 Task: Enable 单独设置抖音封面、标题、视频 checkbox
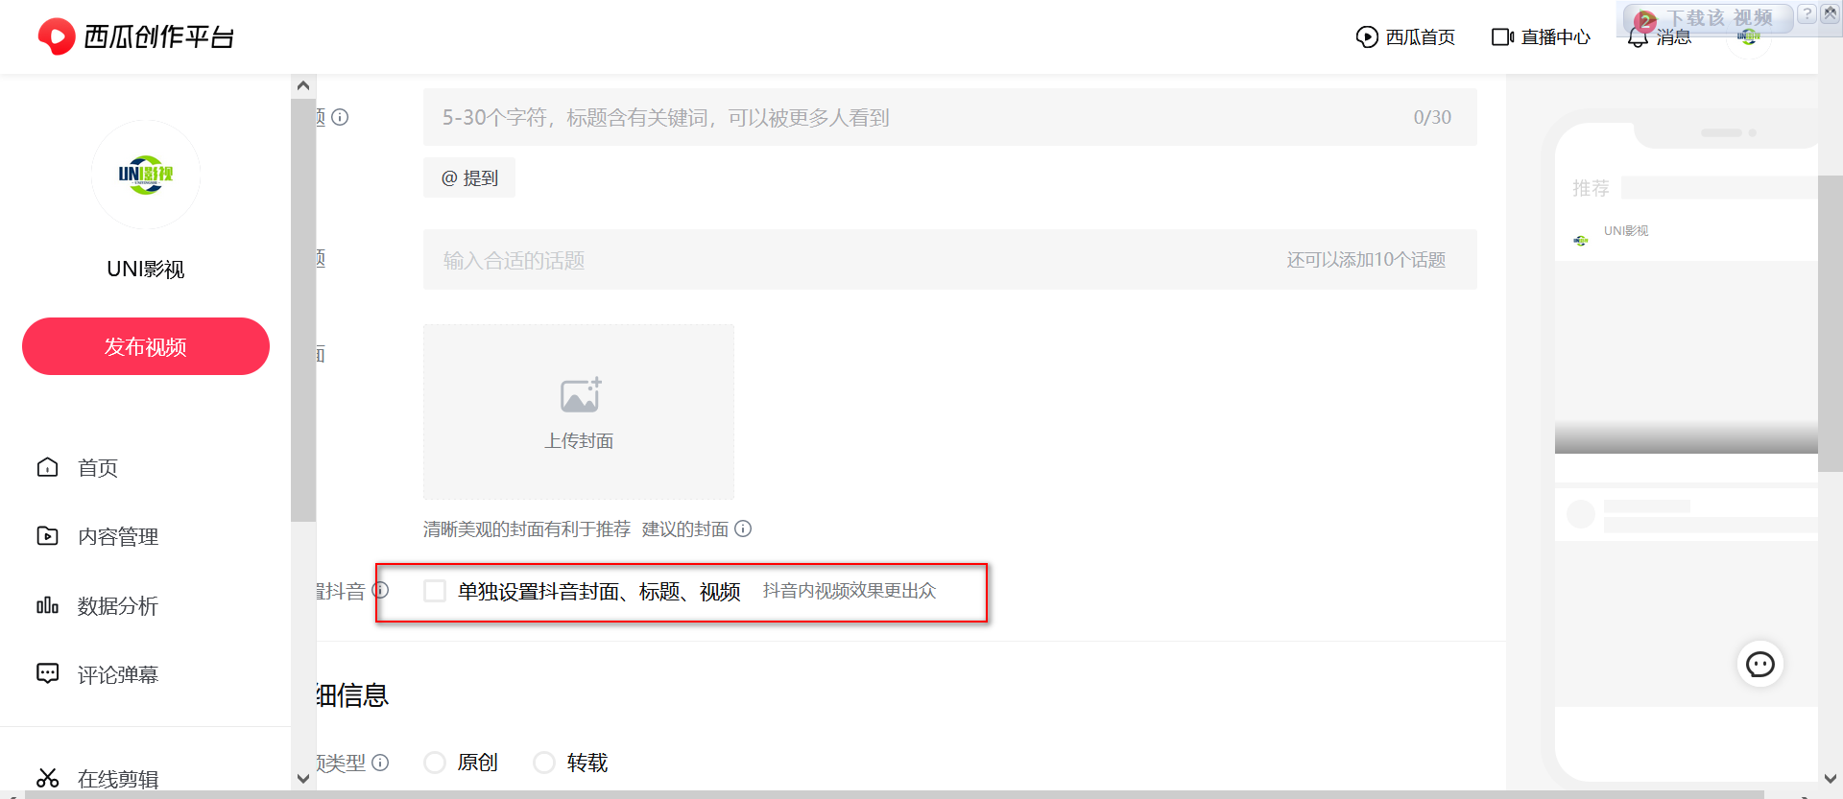pyautogui.click(x=435, y=591)
